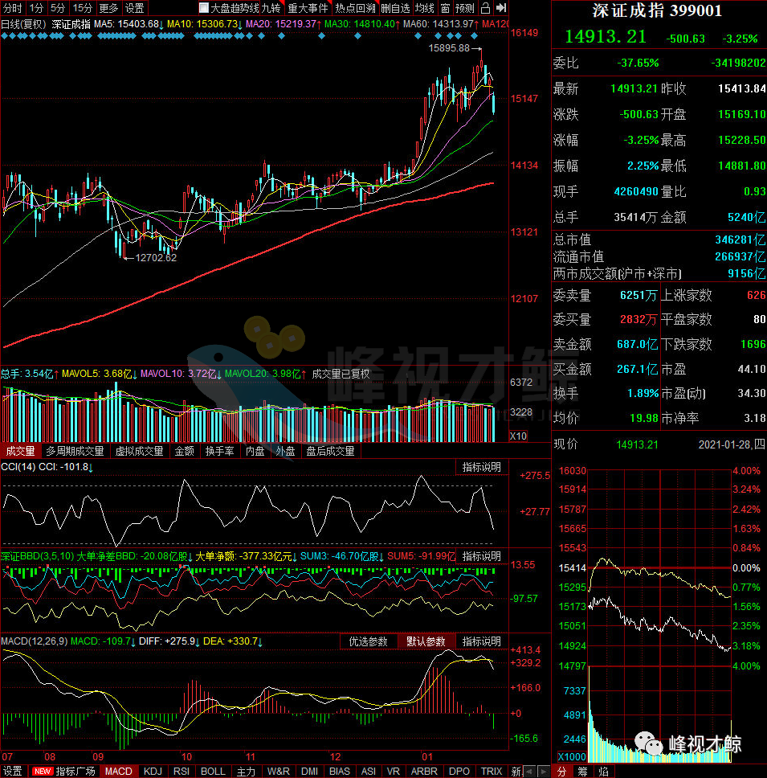Click the 15分 timeframe button

tap(82, 8)
